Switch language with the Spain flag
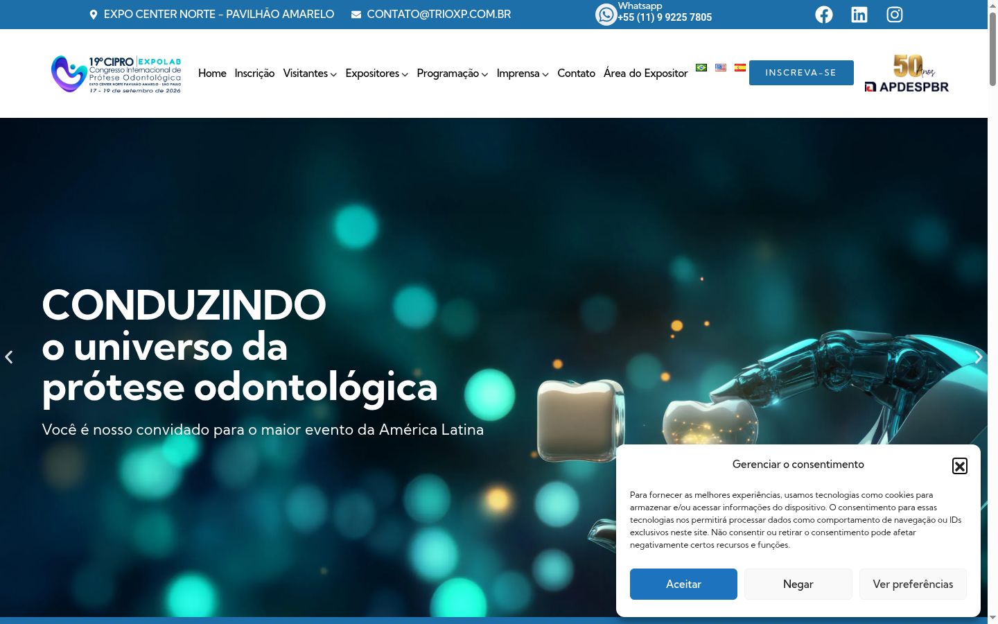This screenshot has height=624, width=998. click(x=740, y=67)
